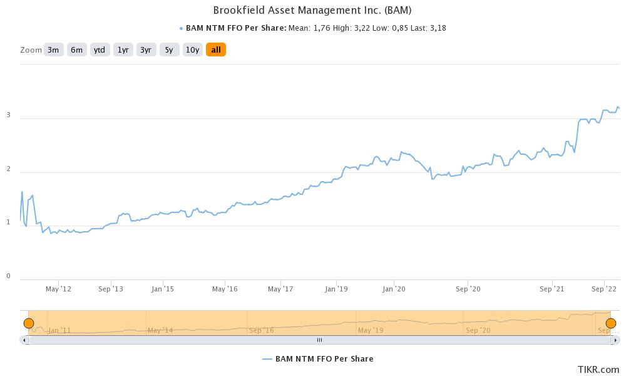Click the chart title Brookfield Asset Management
626x376 pixels.
point(312,10)
